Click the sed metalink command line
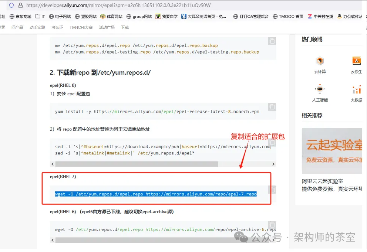 click(x=125, y=153)
